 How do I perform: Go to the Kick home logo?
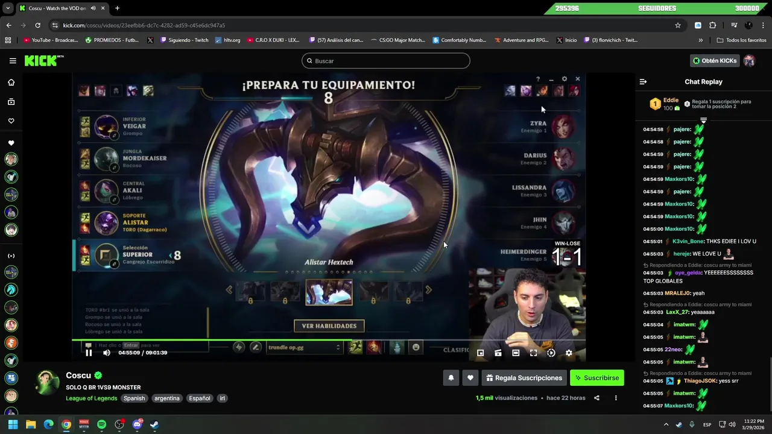[x=43, y=61]
